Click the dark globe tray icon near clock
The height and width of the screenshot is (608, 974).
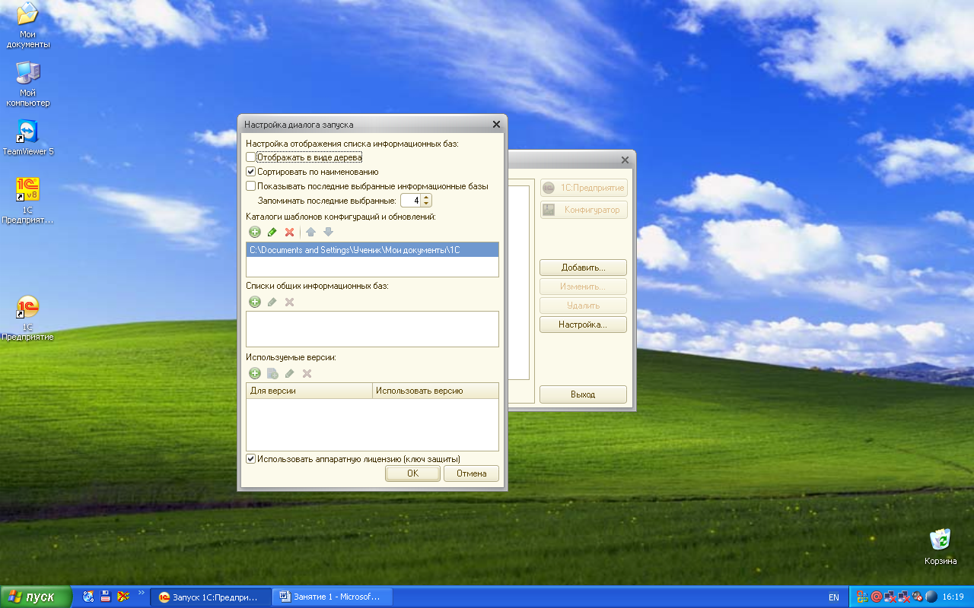[931, 597]
